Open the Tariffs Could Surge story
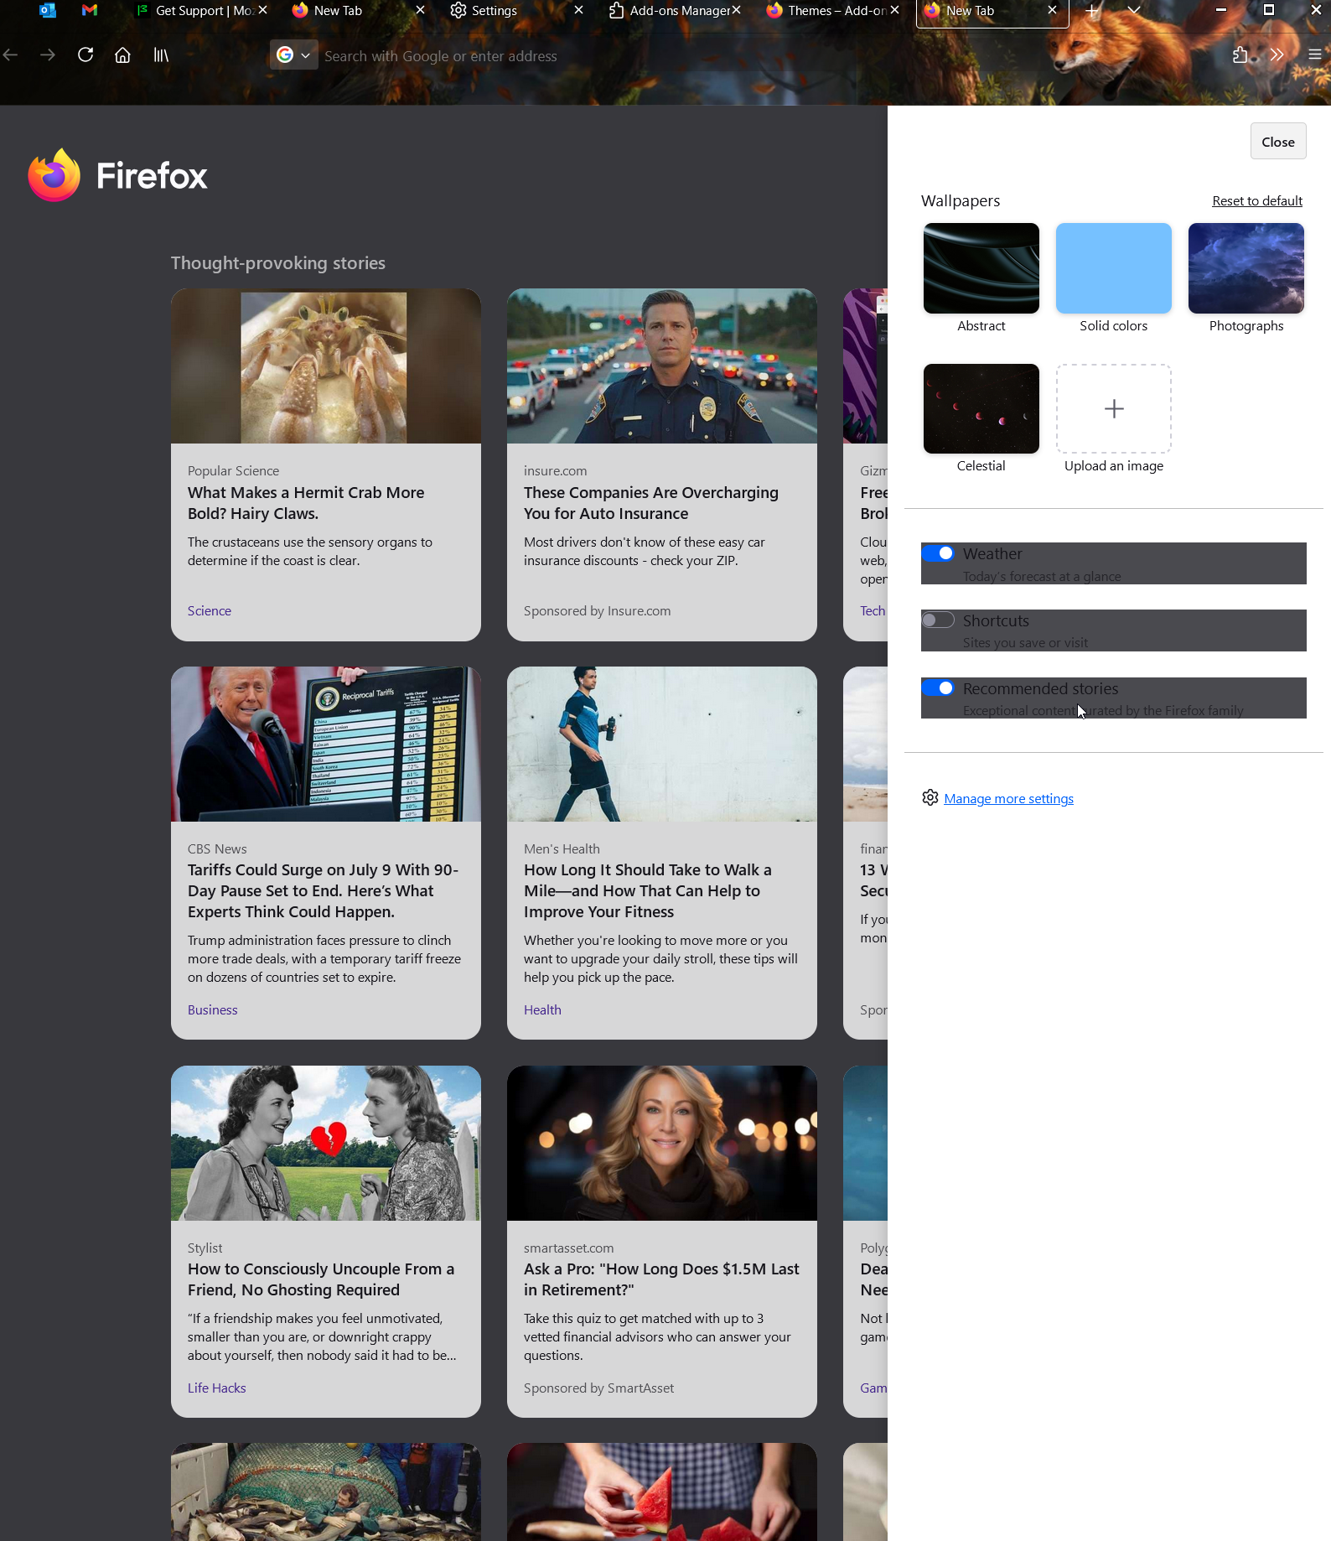 click(x=323, y=891)
